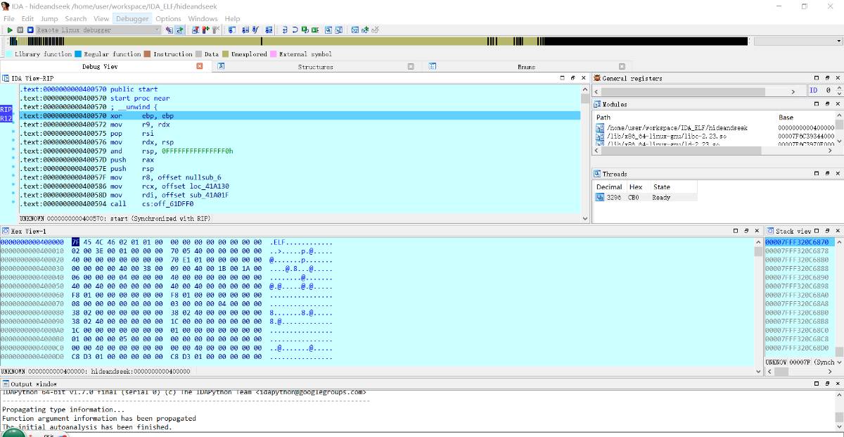Click the green Start process icon
Image resolution: width=844 pixels, height=437 pixels.
(10, 30)
